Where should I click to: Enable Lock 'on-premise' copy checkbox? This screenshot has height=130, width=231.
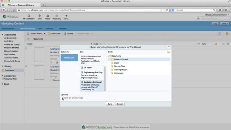coord(62,98)
